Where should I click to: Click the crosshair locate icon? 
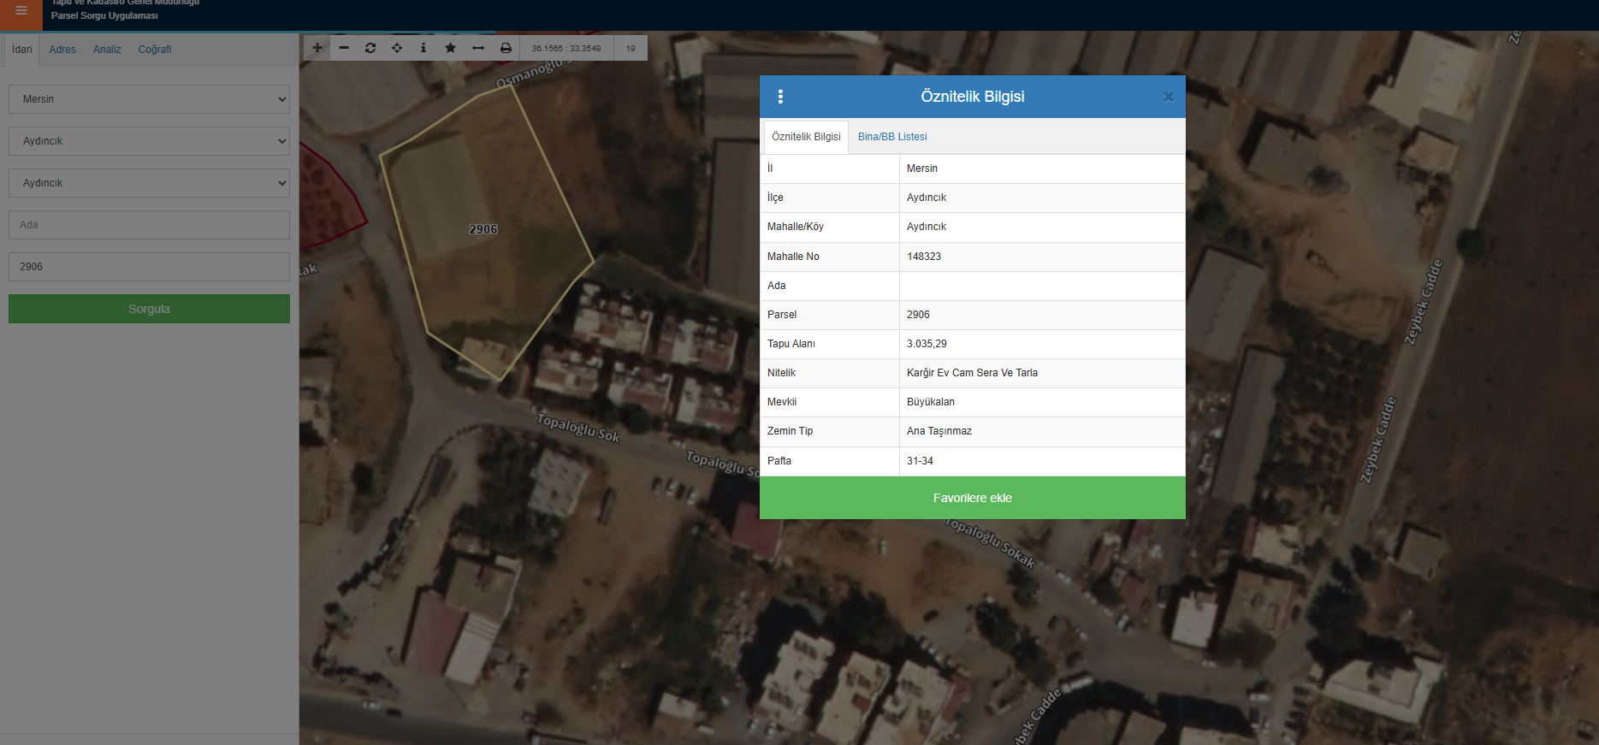(x=397, y=48)
